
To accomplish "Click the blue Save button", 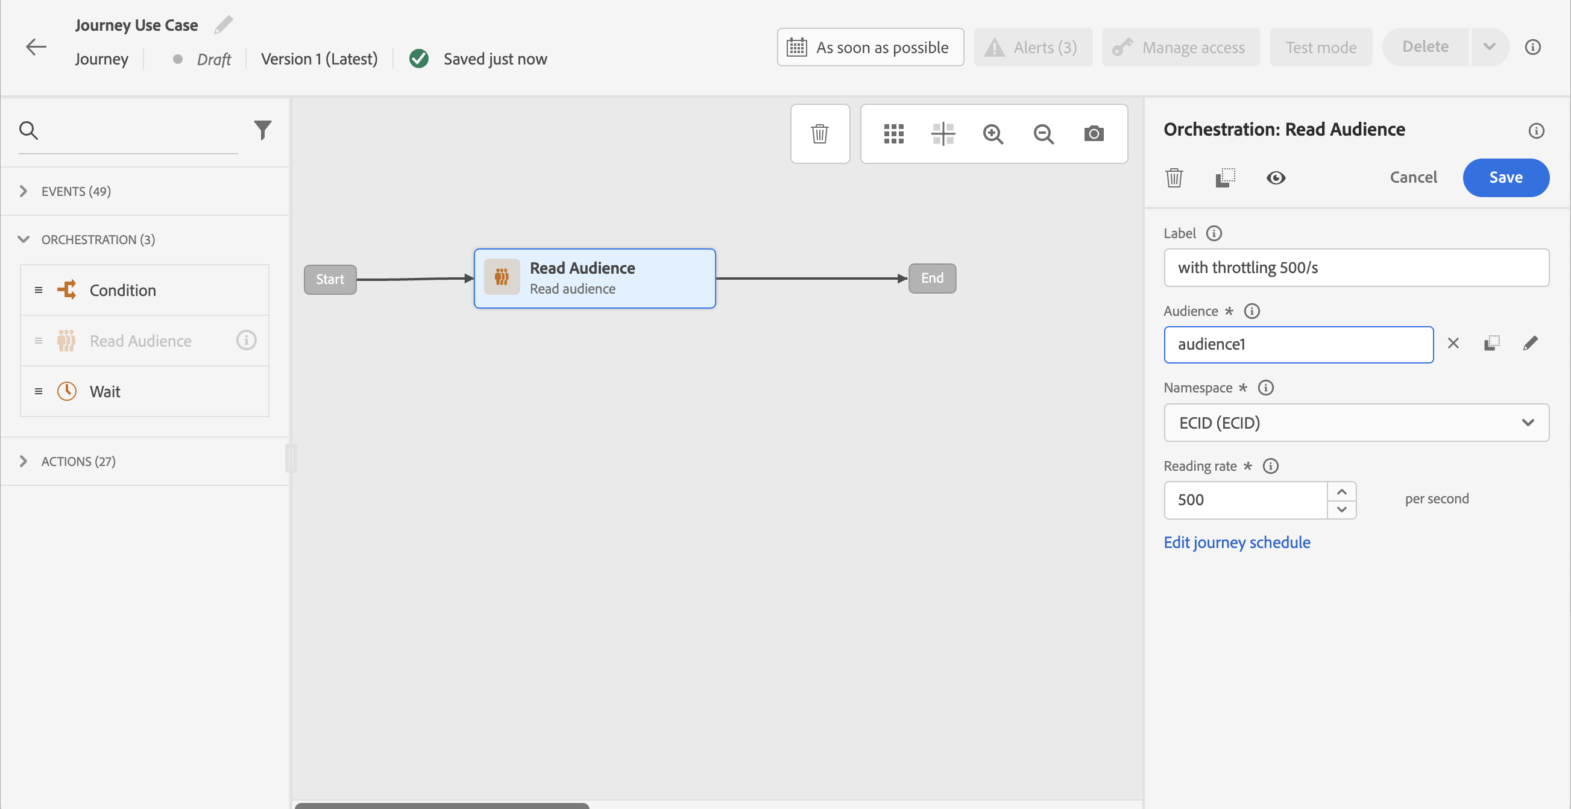I will coord(1505,177).
